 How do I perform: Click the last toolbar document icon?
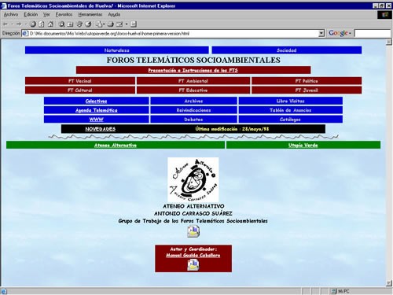tap(134, 24)
